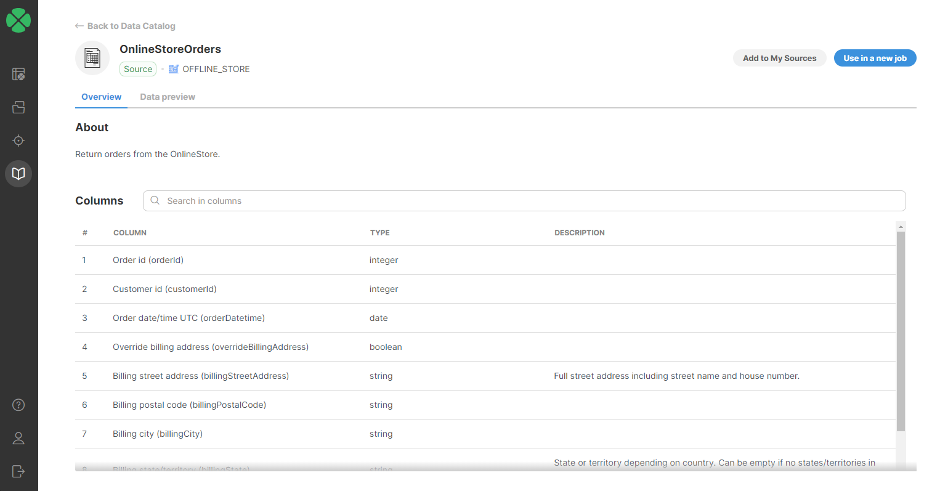The image size is (940, 491).
Task: Open the Data Catalog book icon
Action: (18, 174)
